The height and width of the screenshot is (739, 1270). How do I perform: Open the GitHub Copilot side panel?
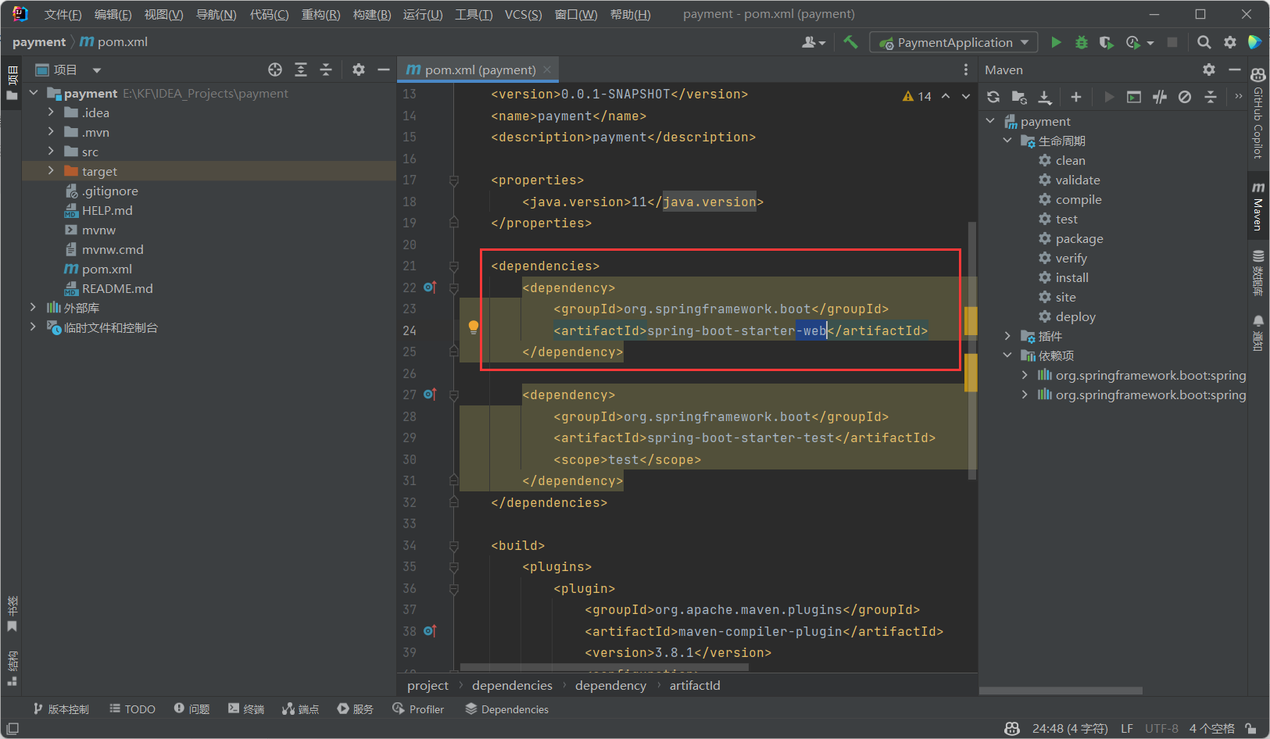[1257, 114]
